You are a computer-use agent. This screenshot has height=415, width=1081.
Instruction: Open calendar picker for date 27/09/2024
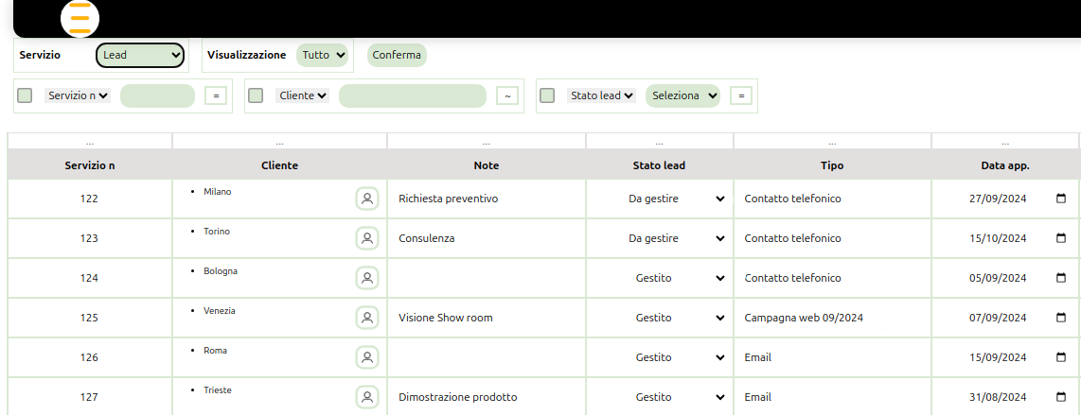coord(1060,199)
